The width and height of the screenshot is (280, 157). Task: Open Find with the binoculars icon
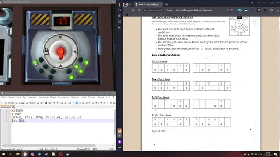46,103
